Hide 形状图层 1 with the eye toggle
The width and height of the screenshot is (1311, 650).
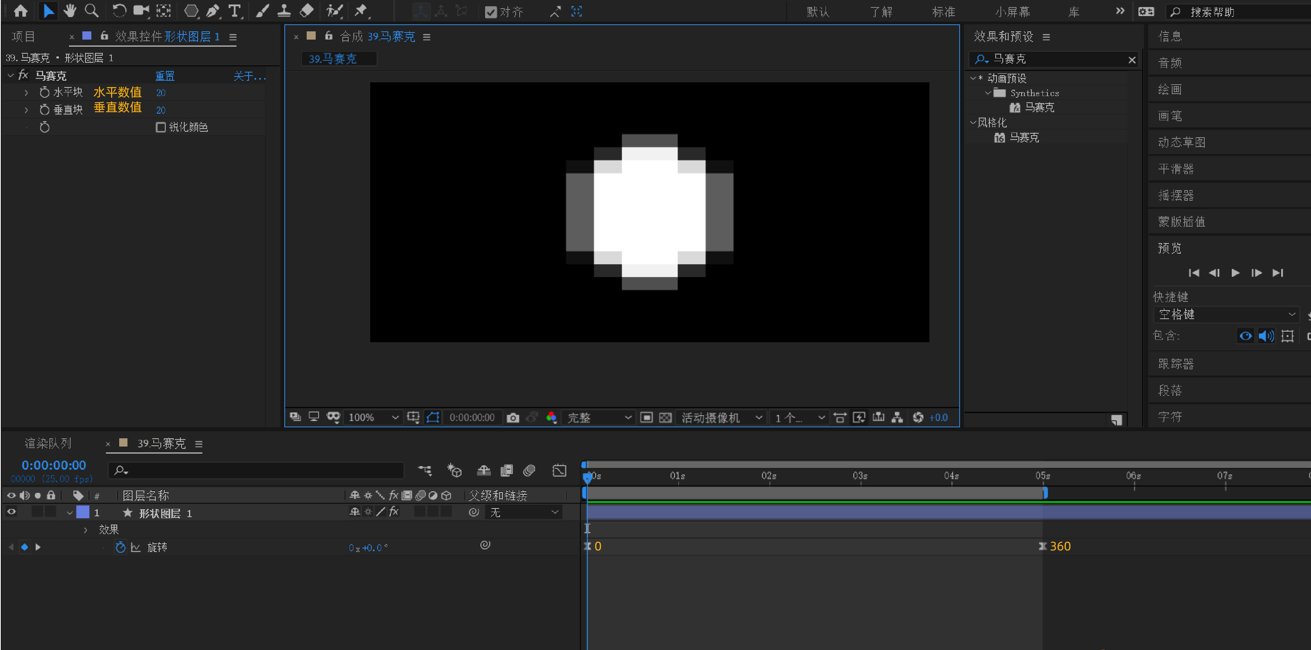click(x=11, y=512)
